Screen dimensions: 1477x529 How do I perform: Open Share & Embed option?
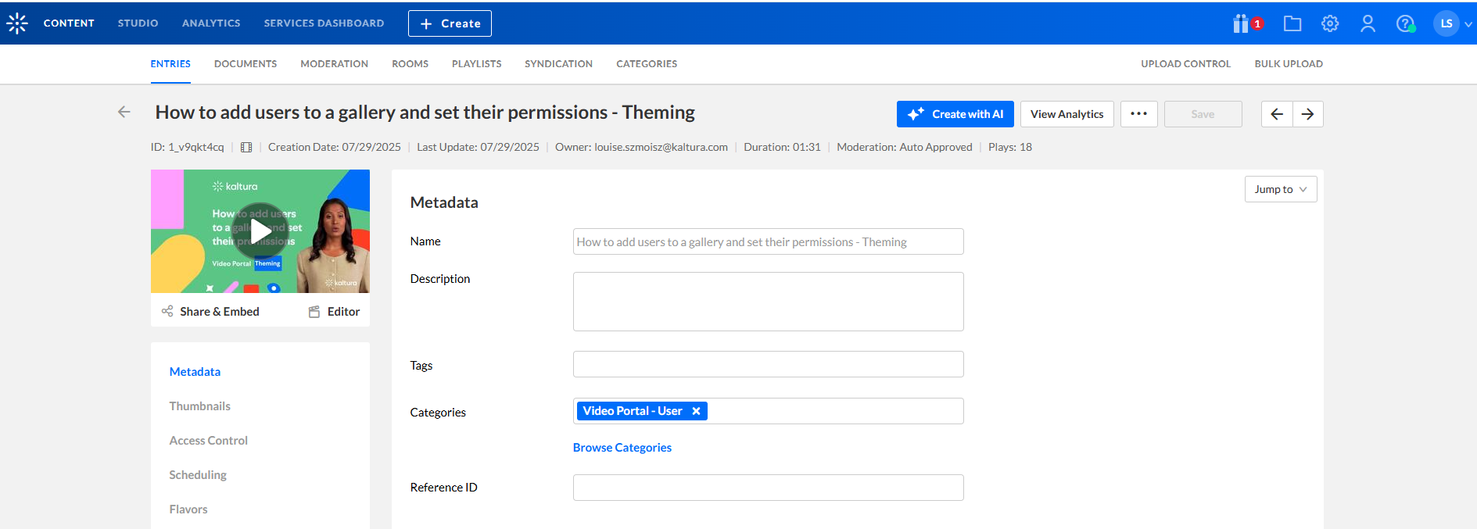coord(211,312)
